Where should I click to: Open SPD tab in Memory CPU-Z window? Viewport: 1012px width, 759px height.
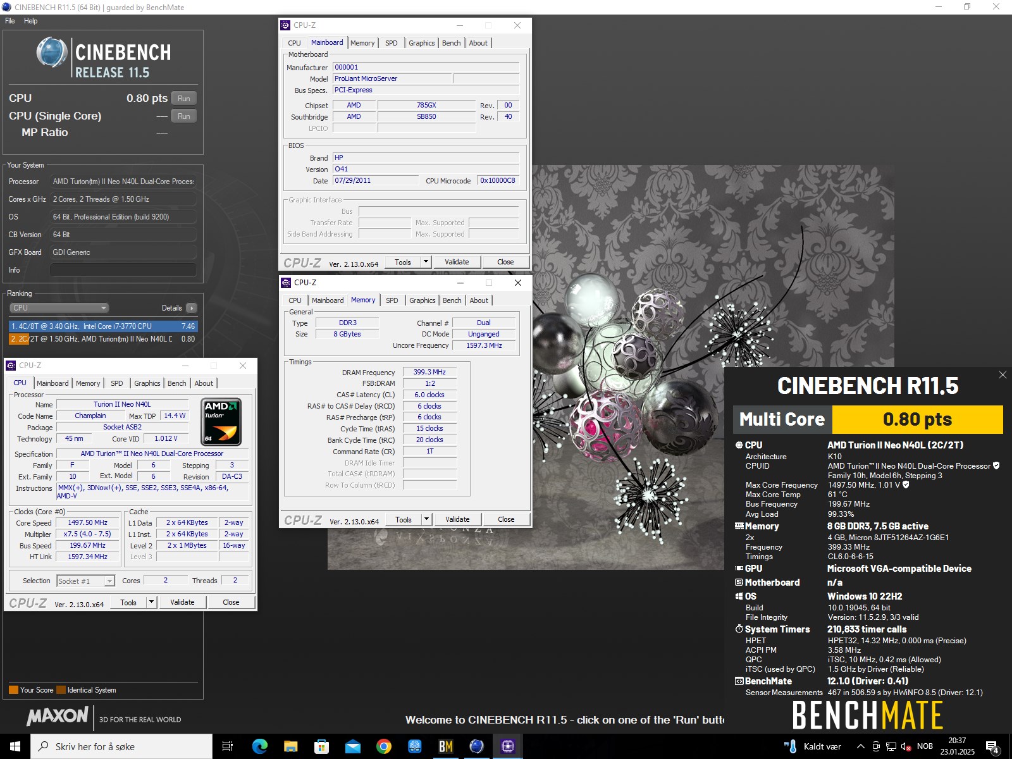coord(392,300)
